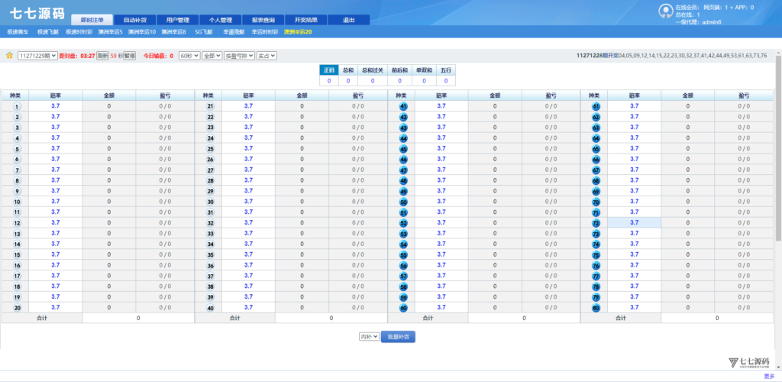Open the 按盈亏排 sort dropdown
Viewport: 782px width, 382px height.
click(239, 56)
